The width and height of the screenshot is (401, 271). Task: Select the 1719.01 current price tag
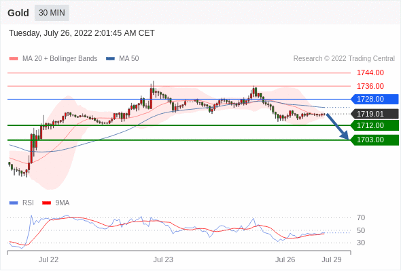pyautogui.click(x=374, y=114)
